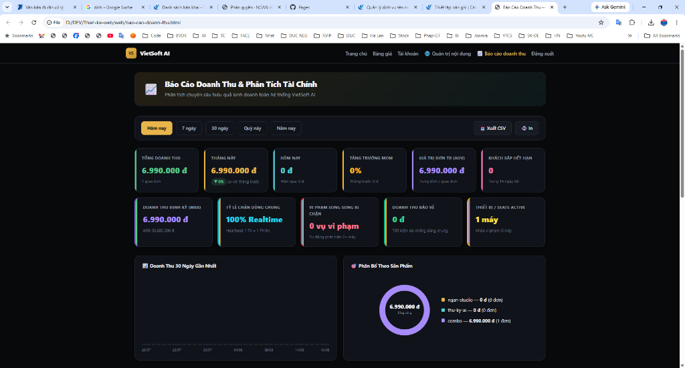Click the purple combo legend swatch

443,320
